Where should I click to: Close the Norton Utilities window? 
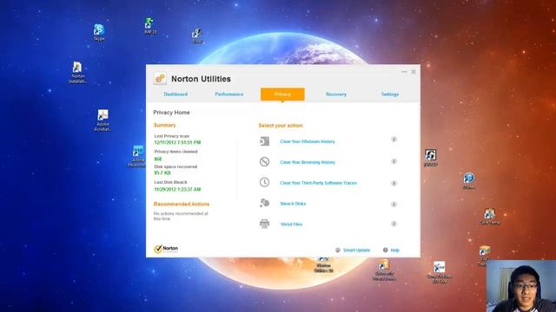[x=414, y=72]
